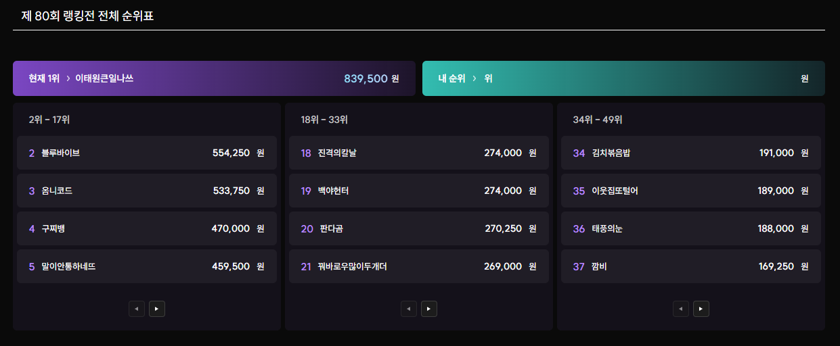Open the 현재 1위 이태원큰일나쓰 banner
Screen dimensions: 840x346
[214, 78]
